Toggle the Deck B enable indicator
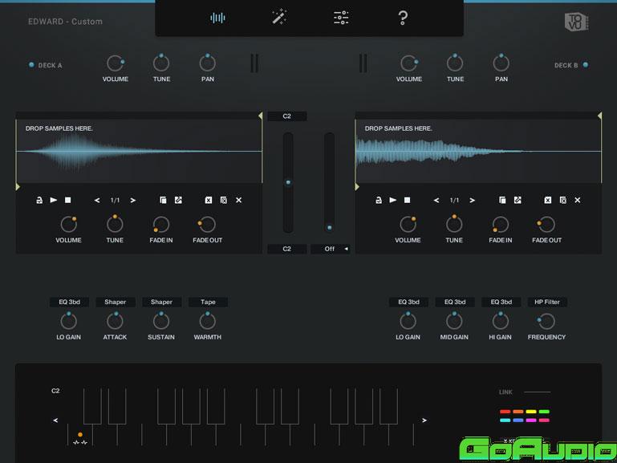This screenshot has width=617, height=463. tap(586, 65)
